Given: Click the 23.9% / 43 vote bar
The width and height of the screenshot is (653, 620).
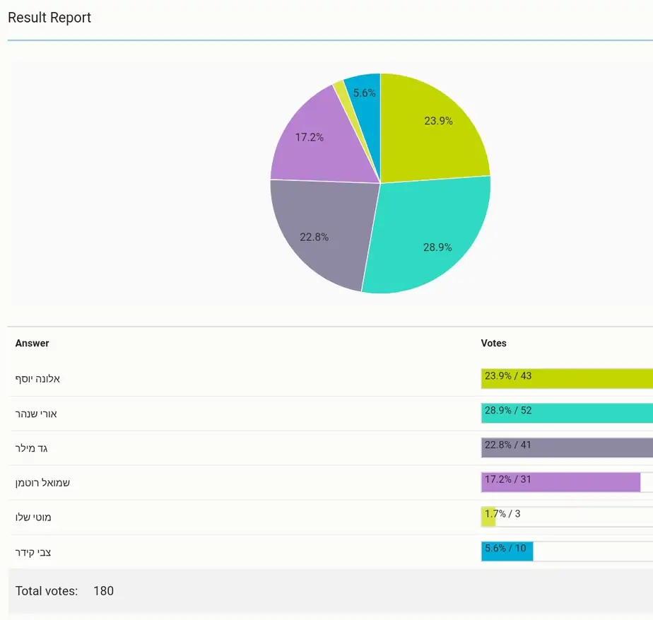Looking at the screenshot, I should tap(567, 378).
